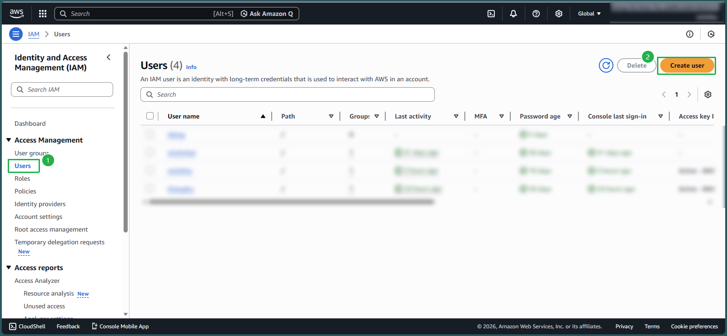Select the first user row checkbox

coord(150,134)
